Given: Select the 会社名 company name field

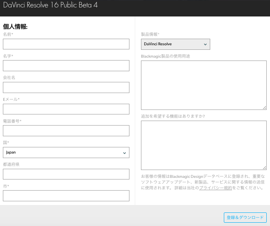Looking at the screenshot, I should (66, 88).
